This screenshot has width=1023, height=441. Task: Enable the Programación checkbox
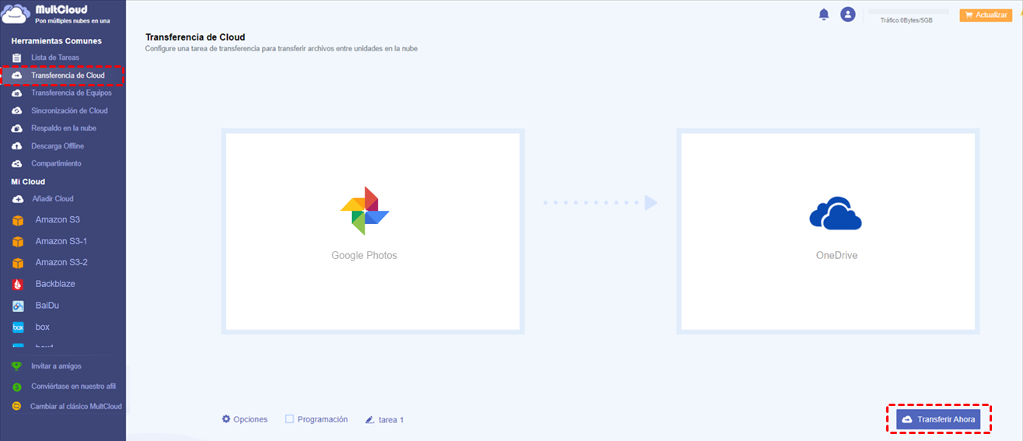coord(289,418)
